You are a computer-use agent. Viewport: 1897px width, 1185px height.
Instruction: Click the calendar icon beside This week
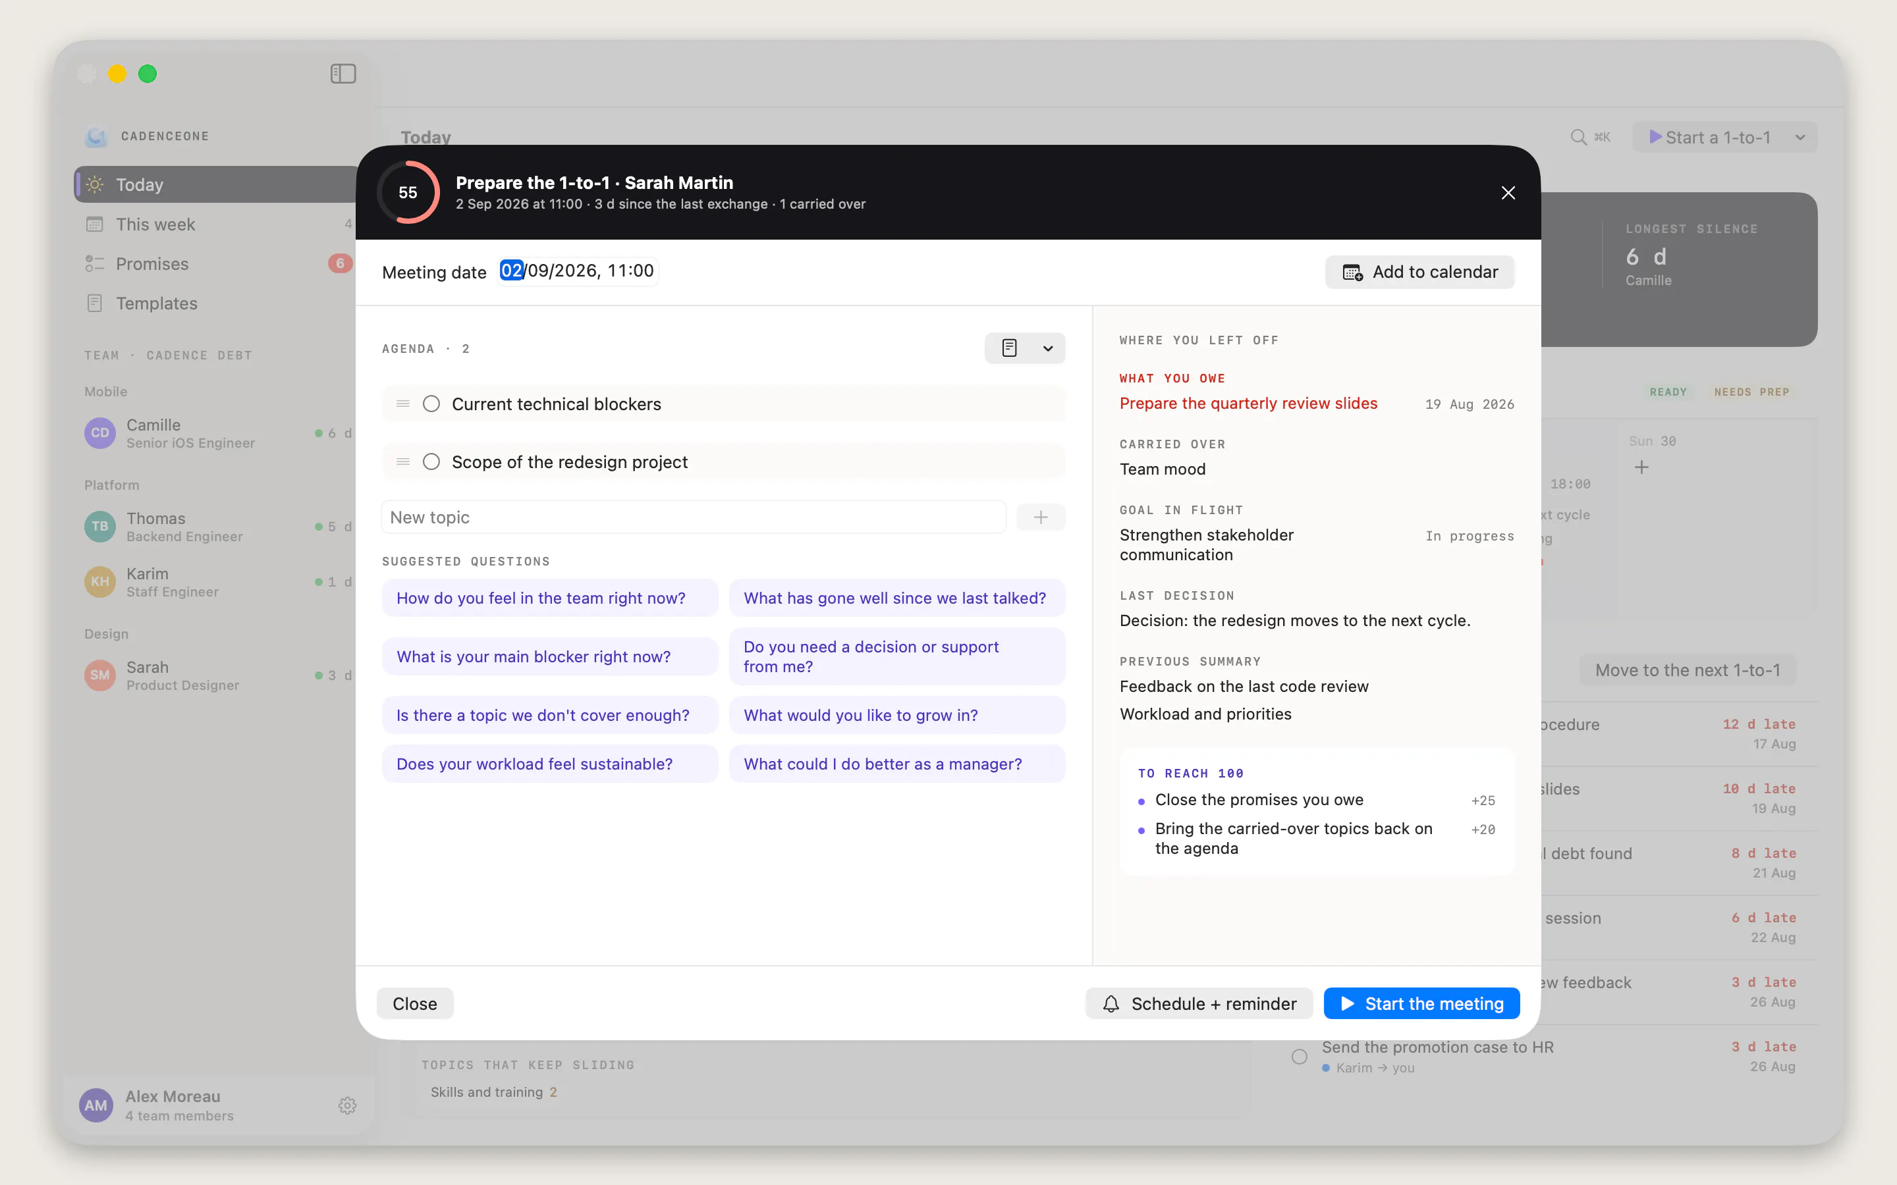[95, 224]
